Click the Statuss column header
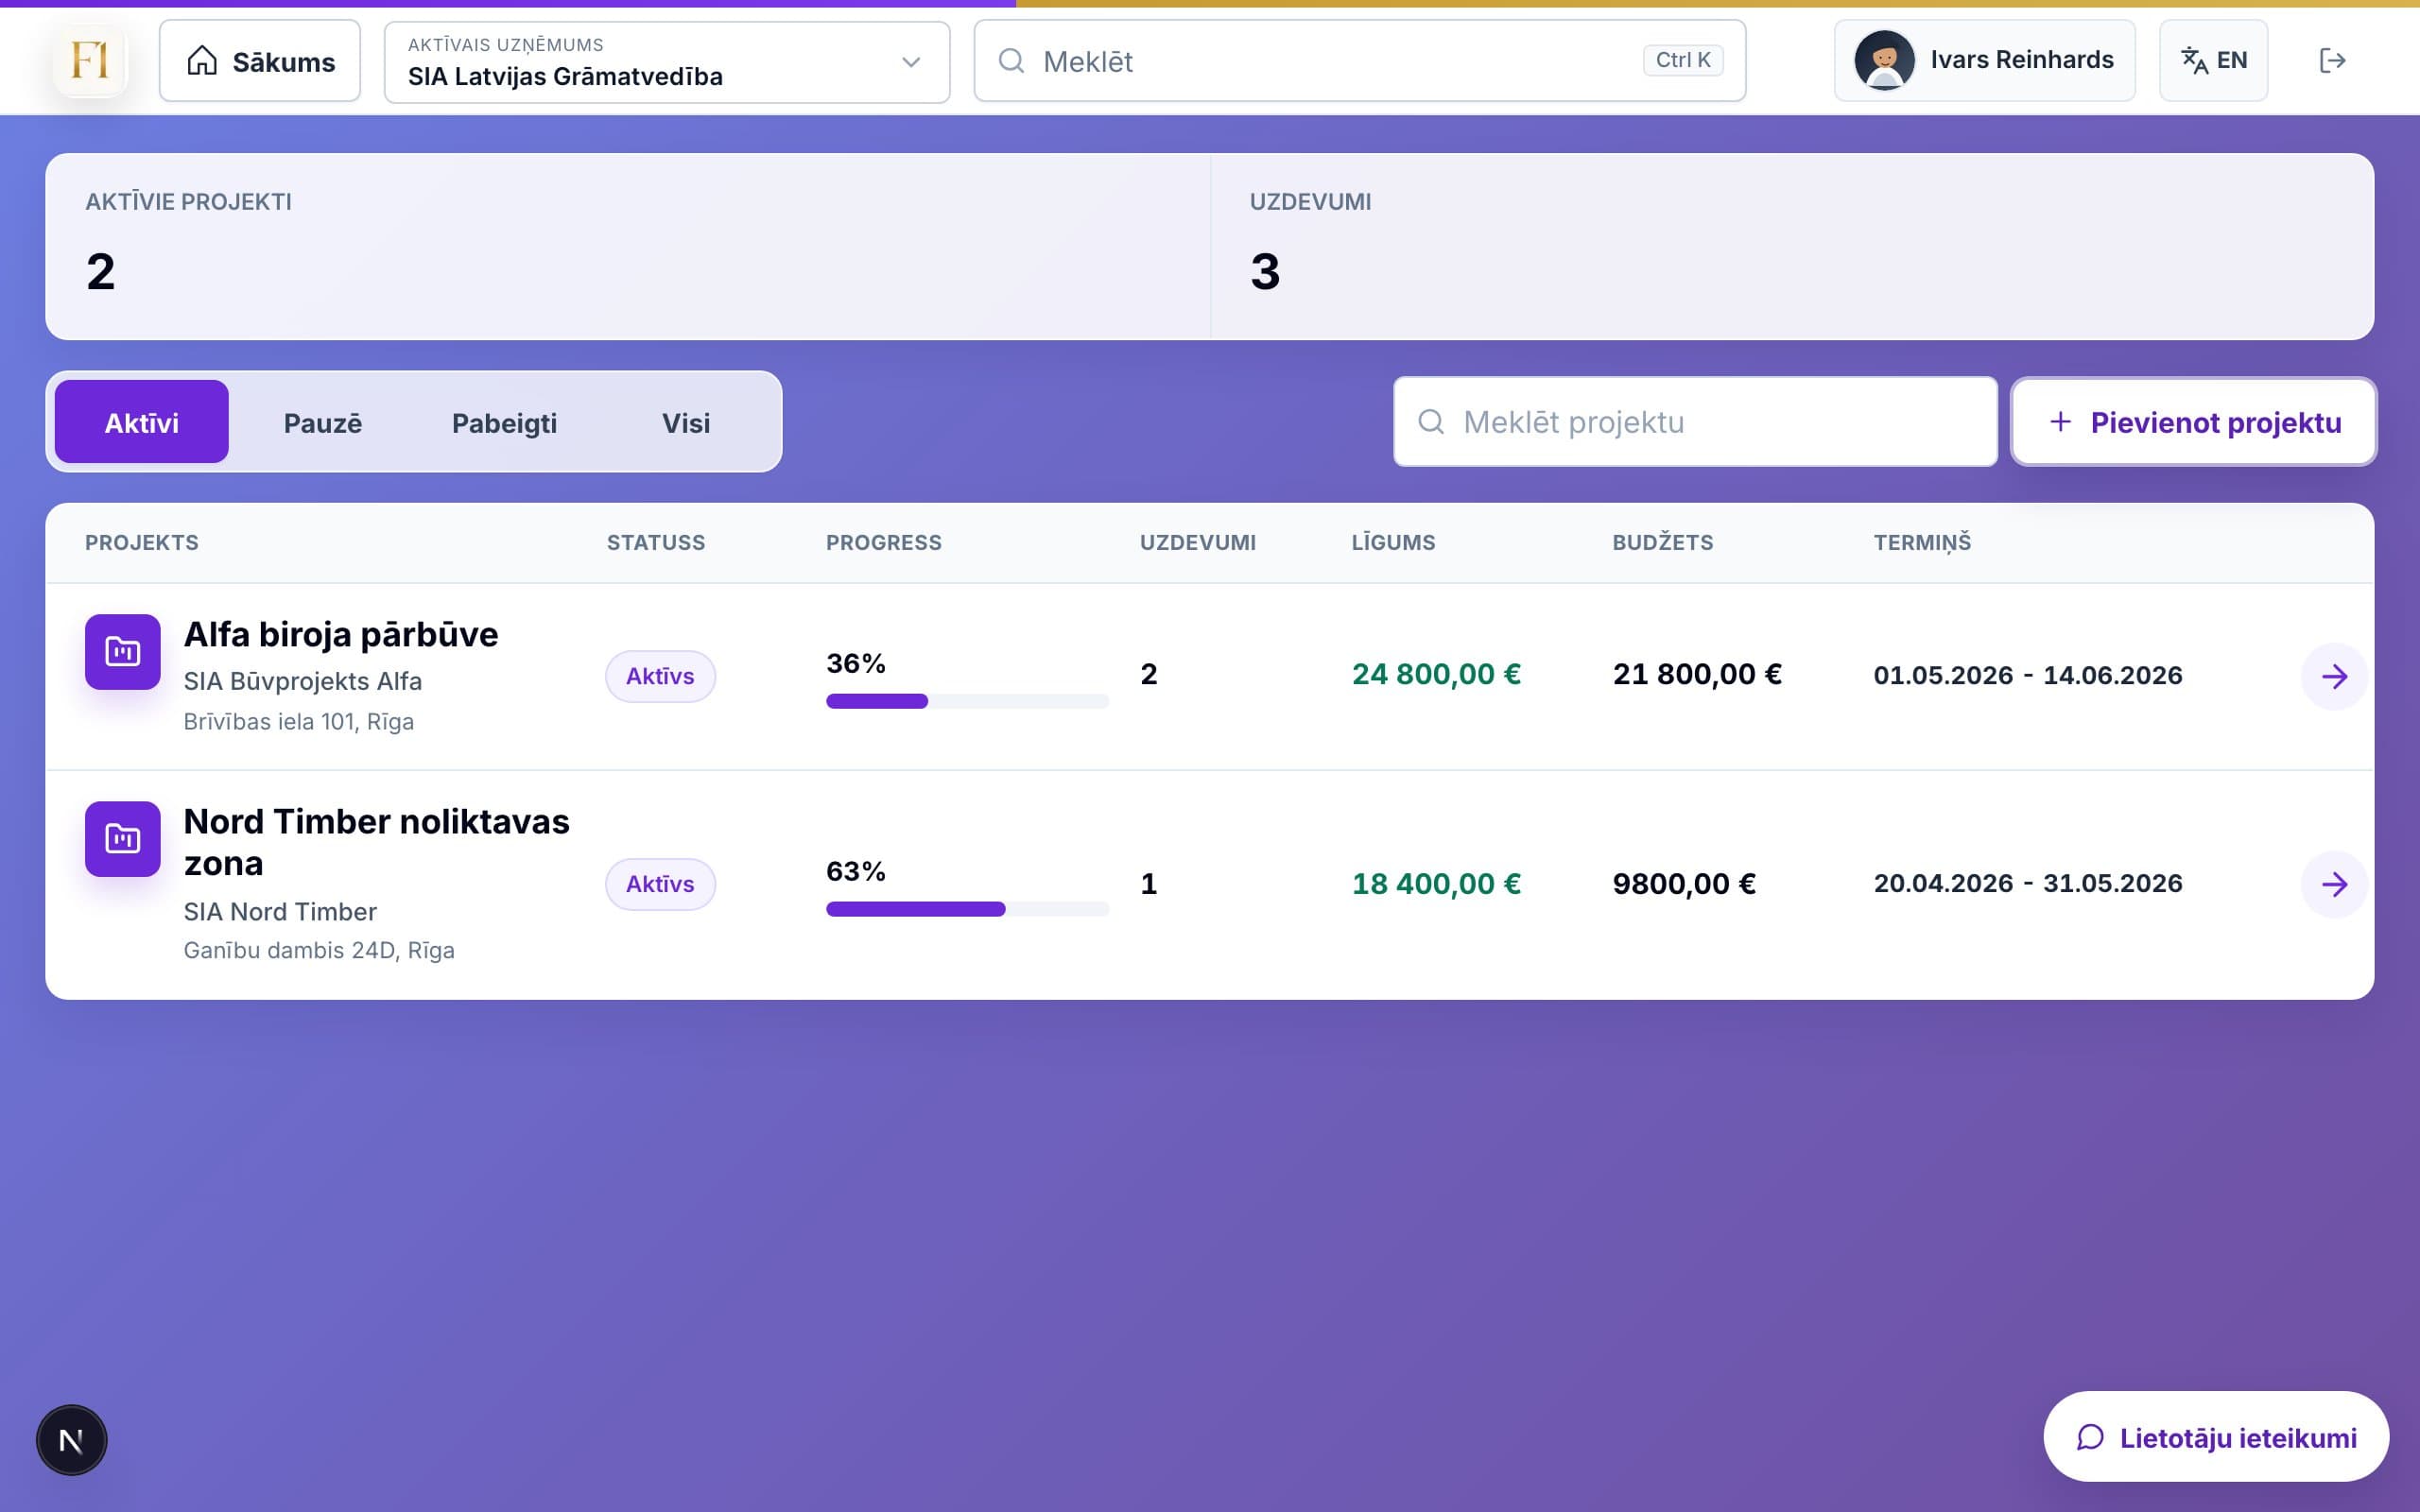Screen dimensions: 2420x1512 coord(656,543)
